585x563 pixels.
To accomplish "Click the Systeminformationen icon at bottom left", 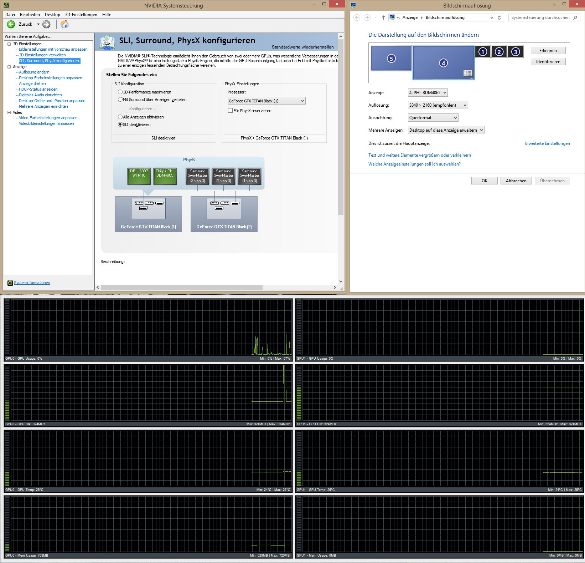I will pyautogui.click(x=10, y=283).
